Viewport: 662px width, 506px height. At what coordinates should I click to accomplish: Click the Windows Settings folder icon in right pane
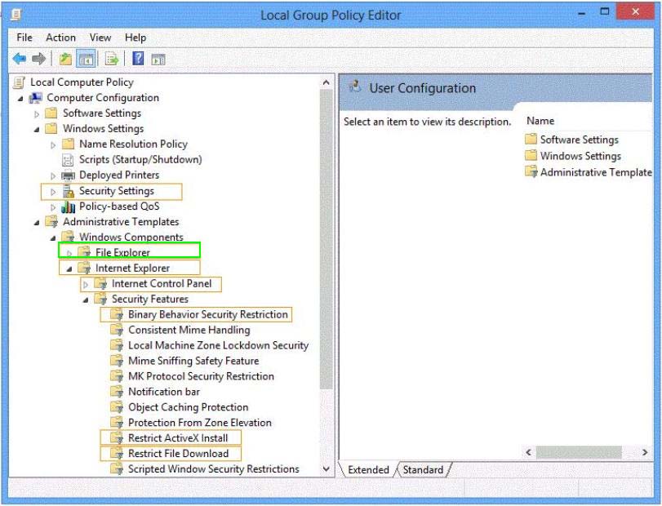531,156
